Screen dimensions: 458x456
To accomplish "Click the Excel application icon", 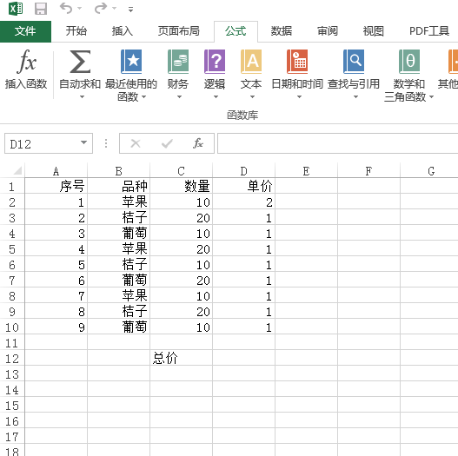I will tap(16, 9).
